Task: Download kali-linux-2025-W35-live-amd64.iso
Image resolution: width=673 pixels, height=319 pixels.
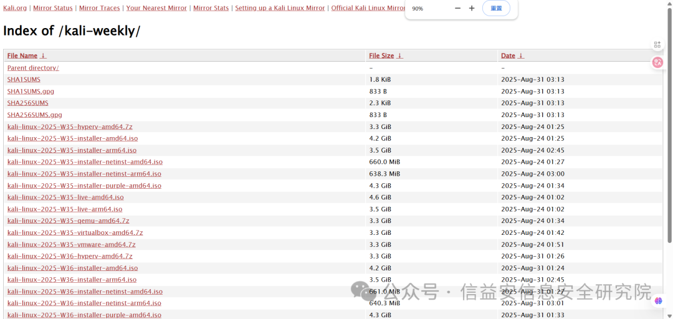Action: coord(65,198)
